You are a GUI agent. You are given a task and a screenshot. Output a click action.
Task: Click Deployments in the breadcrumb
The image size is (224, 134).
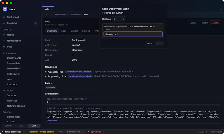[61, 15]
